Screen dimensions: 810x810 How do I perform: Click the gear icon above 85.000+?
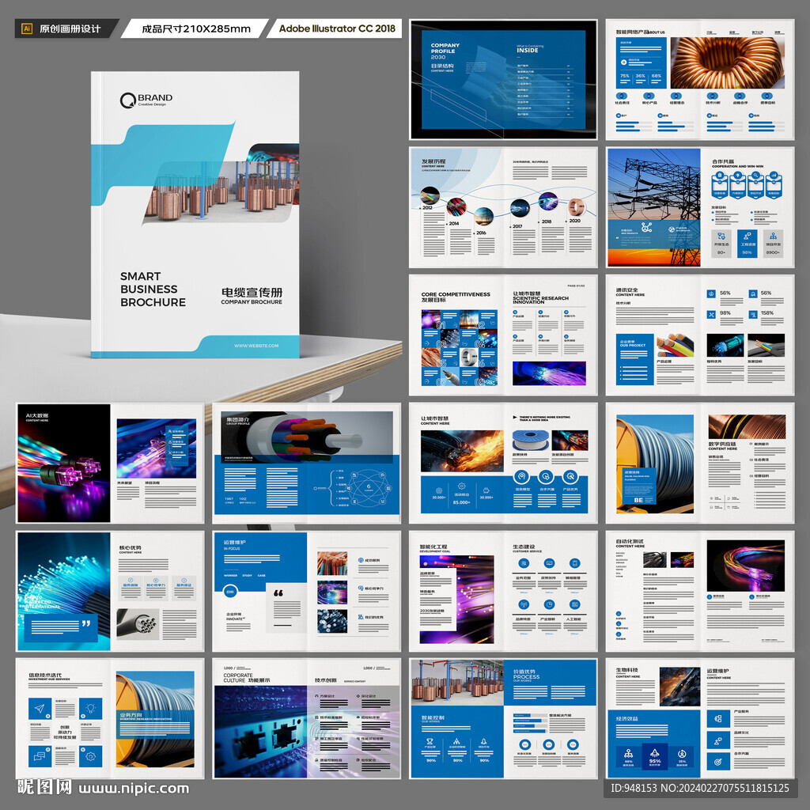click(x=461, y=486)
